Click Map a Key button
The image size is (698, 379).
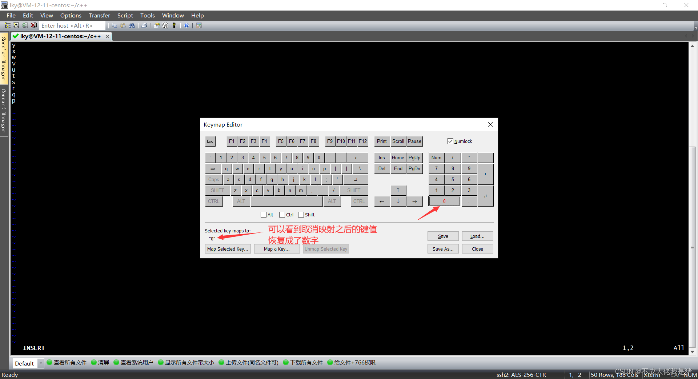[277, 249]
